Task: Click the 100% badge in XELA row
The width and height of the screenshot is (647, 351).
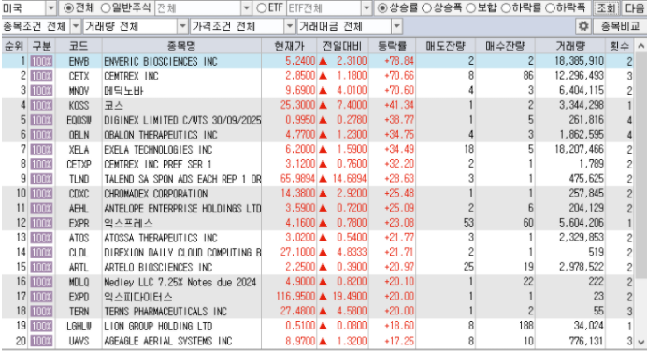Action: point(42,150)
